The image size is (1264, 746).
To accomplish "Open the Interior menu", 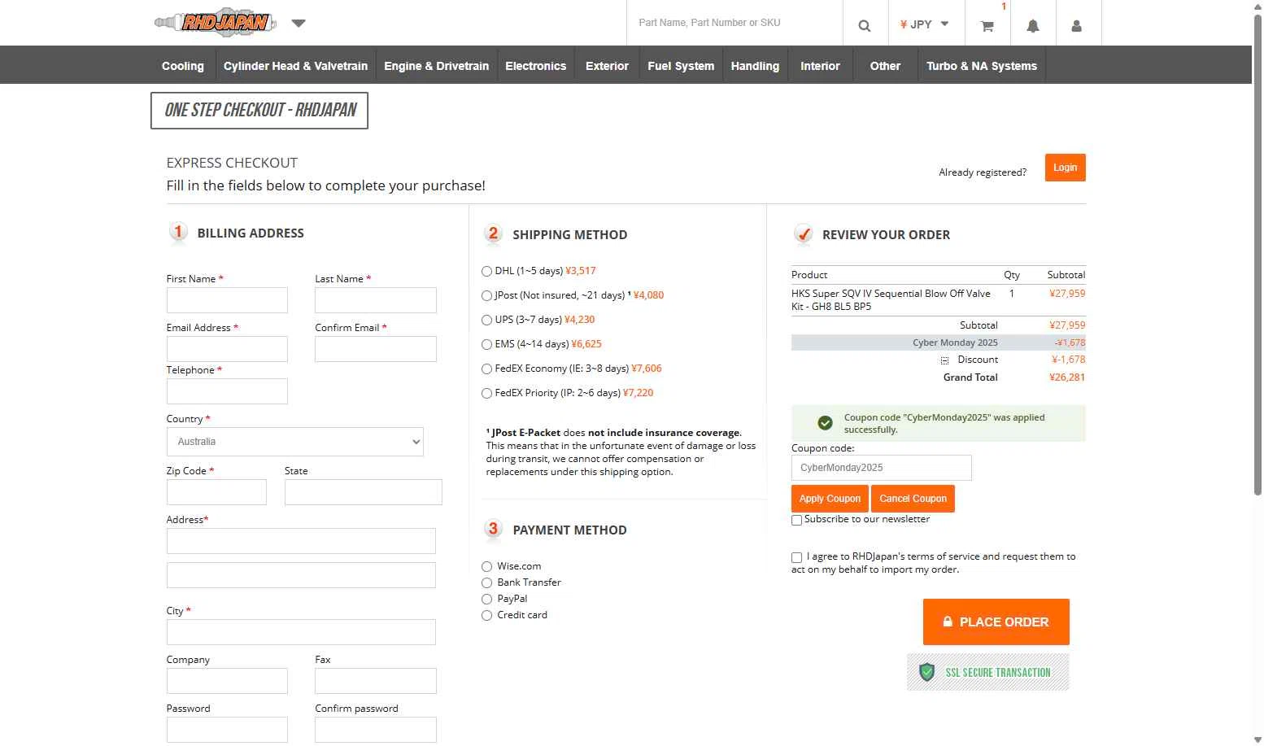I will pyautogui.click(x=820, y=66).
